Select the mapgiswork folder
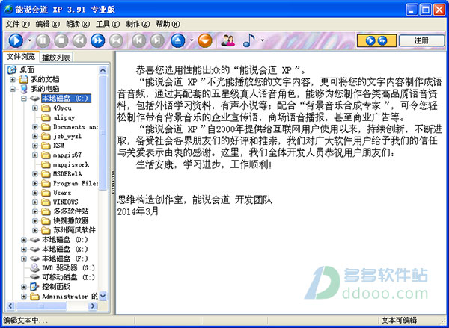This screenshot has width=449, height=328. 71,164
